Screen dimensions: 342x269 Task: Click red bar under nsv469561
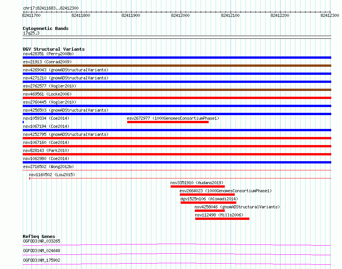(x=177, y=98)
